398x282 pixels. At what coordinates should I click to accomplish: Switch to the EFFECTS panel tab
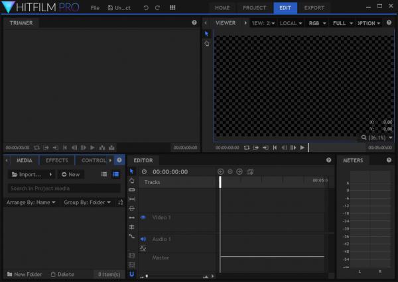click(57, 160)
